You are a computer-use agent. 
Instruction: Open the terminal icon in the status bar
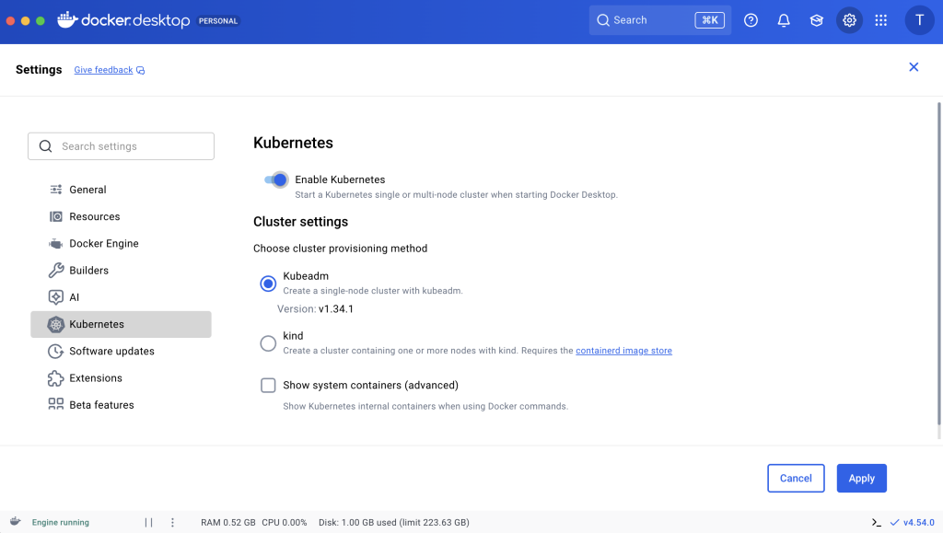(877, 522)
